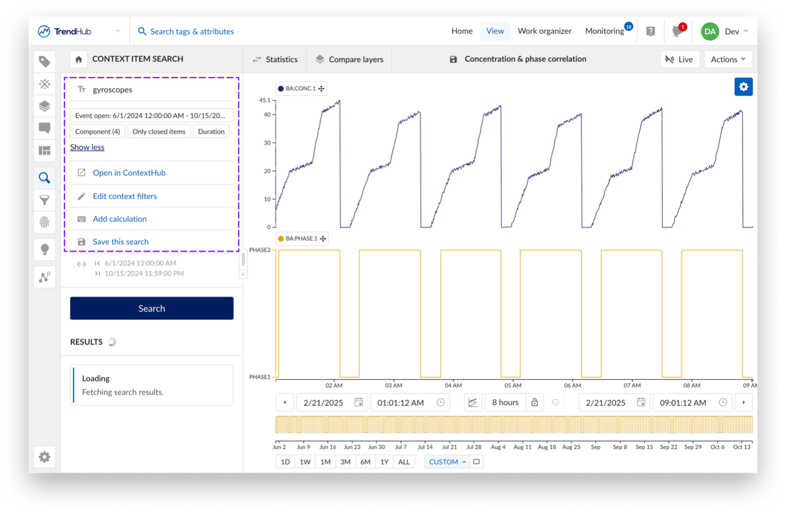Go to Work organizer menu
Image resolution: width=786 pixels, height=514 pixels.
tap(544, 31)
